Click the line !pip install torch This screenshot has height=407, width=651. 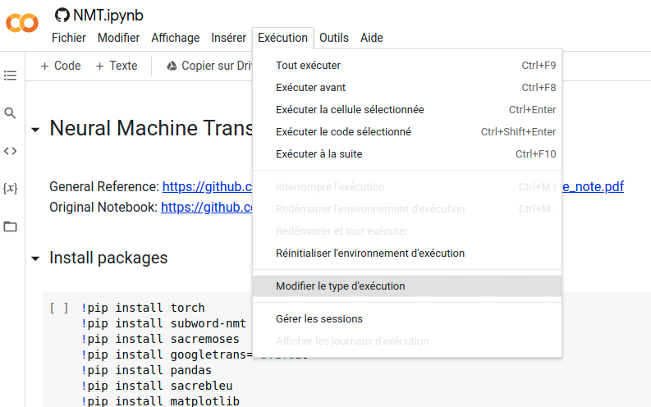[143, 308]
